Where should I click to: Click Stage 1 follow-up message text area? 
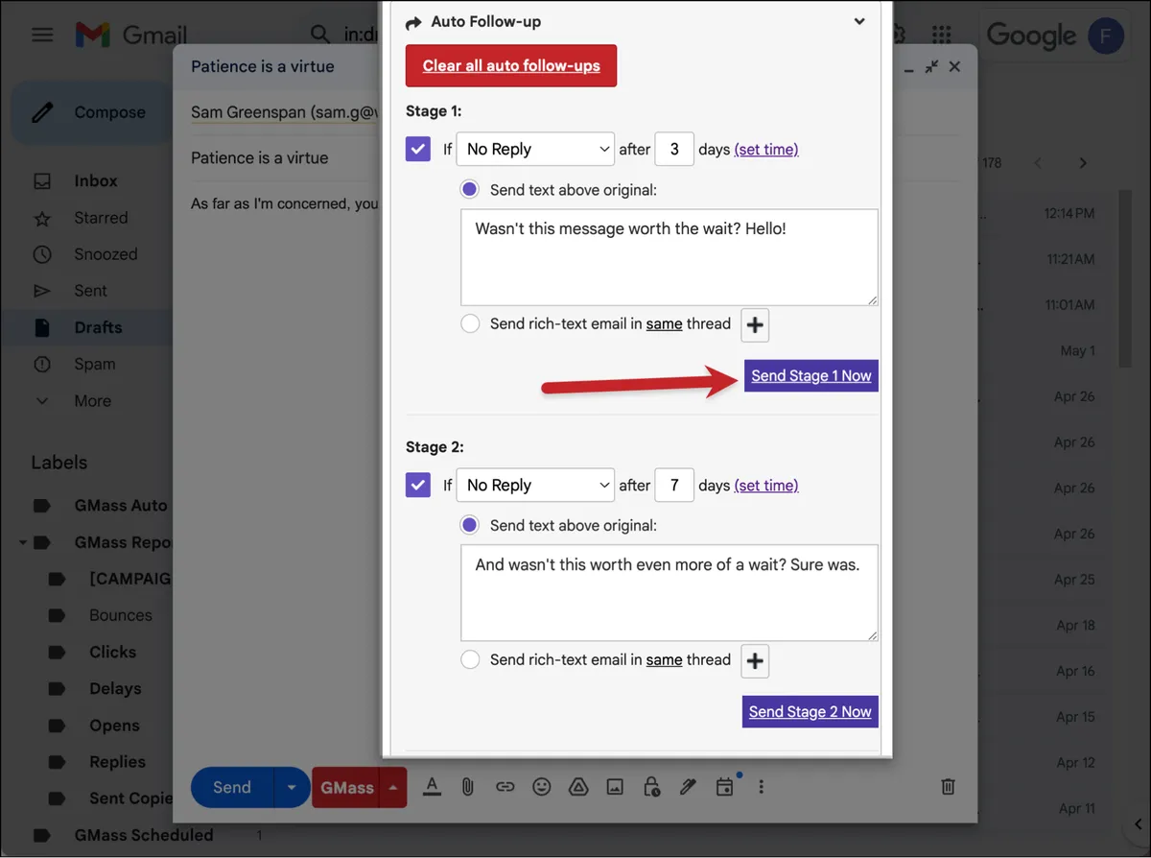pos(669,258)
